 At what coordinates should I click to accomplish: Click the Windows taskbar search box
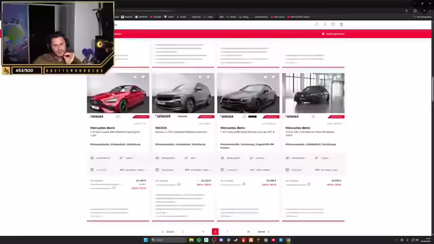tap(168, 240)
